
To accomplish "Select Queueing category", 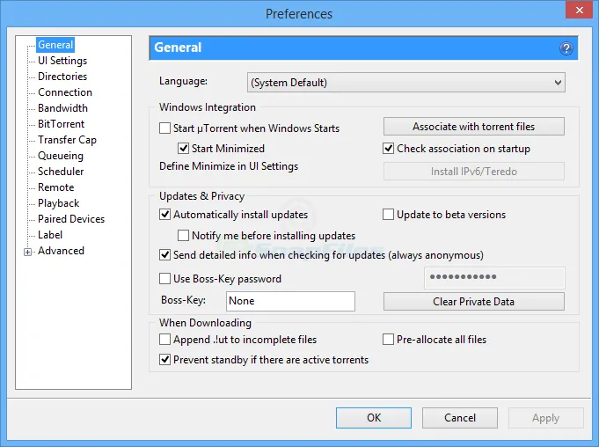I will coord(61,156).
